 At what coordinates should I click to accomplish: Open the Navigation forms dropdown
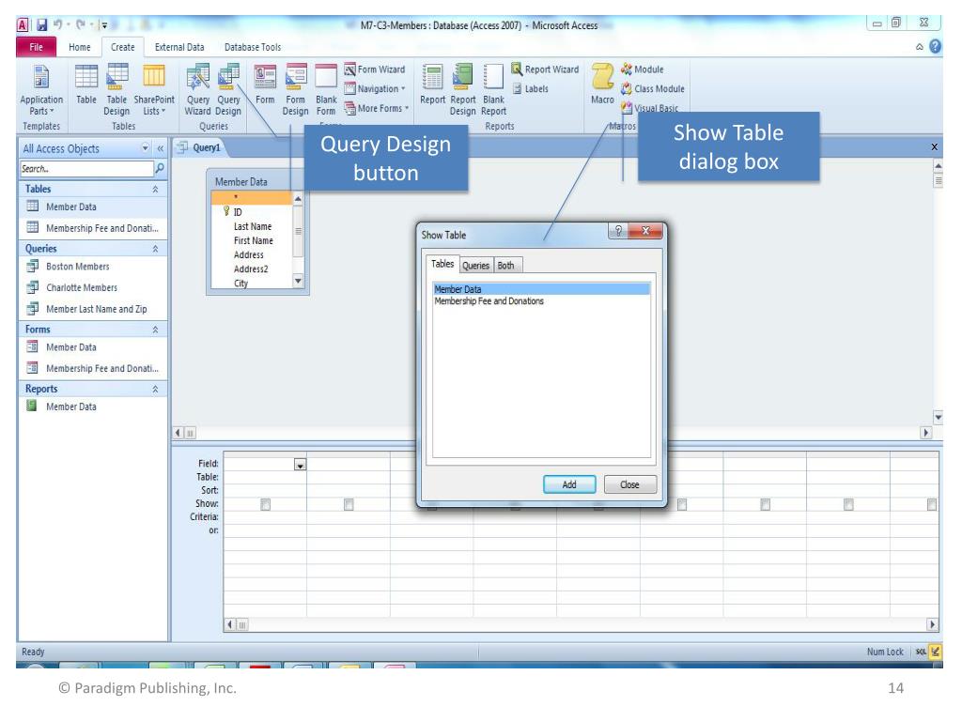pyautogui.click(x=375, y=89)
